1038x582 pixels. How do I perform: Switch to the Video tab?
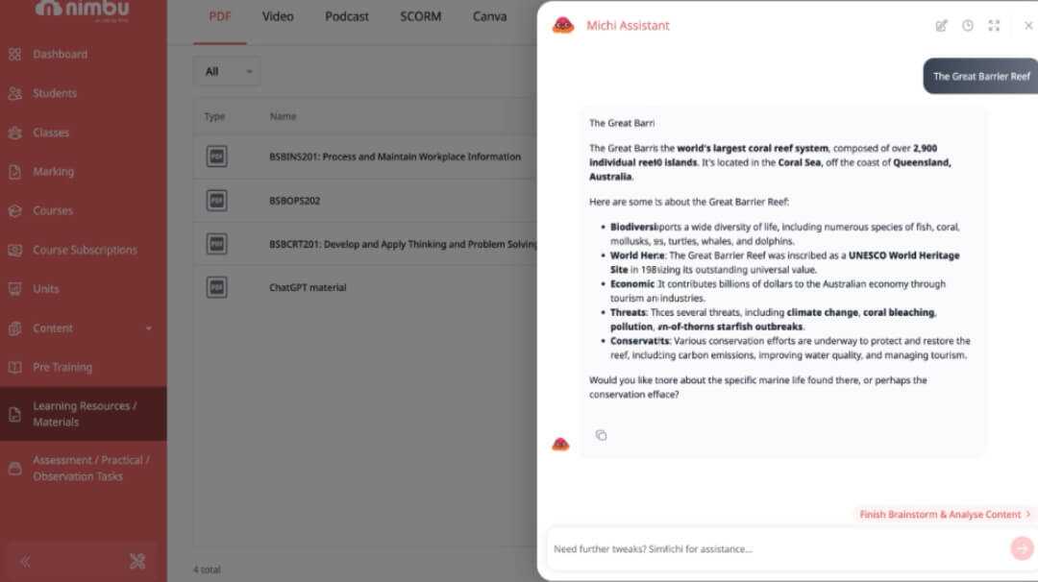click(x=278, y=16)
